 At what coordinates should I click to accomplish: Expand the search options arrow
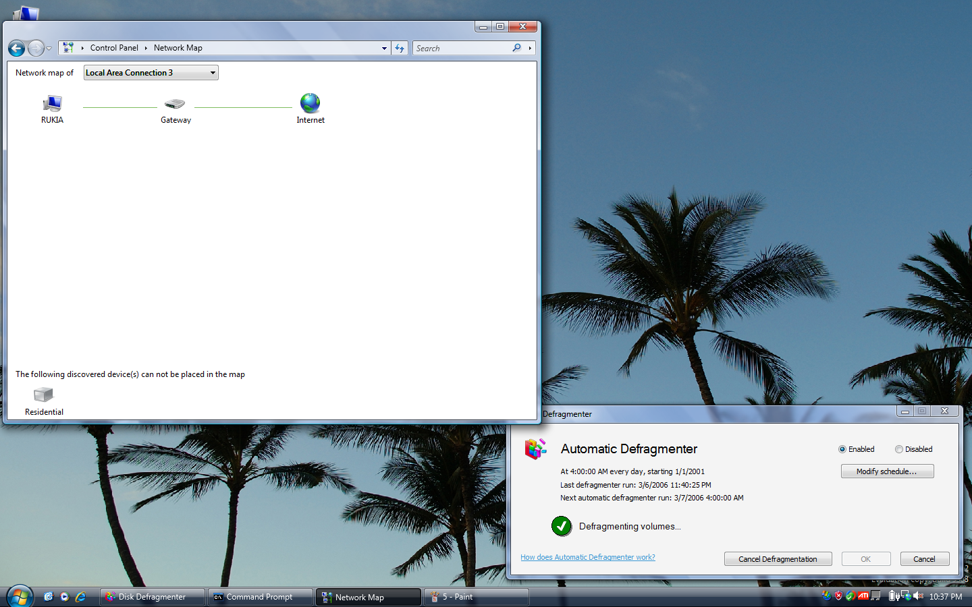tap(530, 49)
